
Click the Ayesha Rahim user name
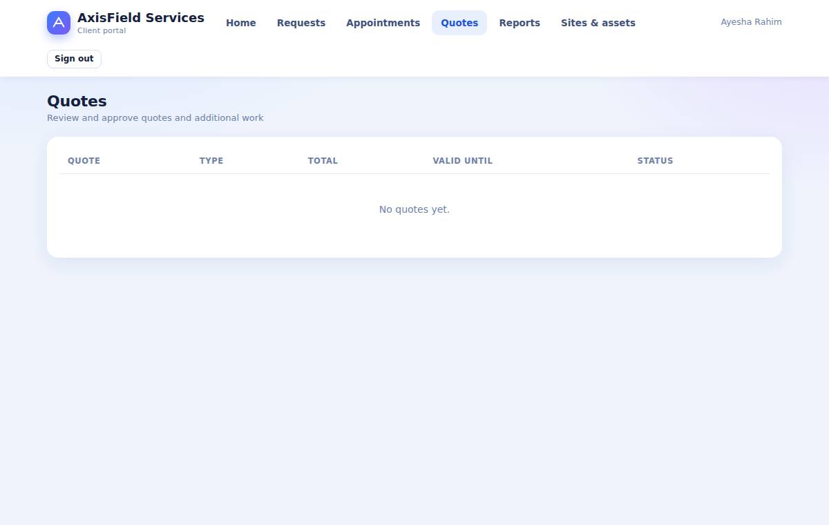coord(751,22)
